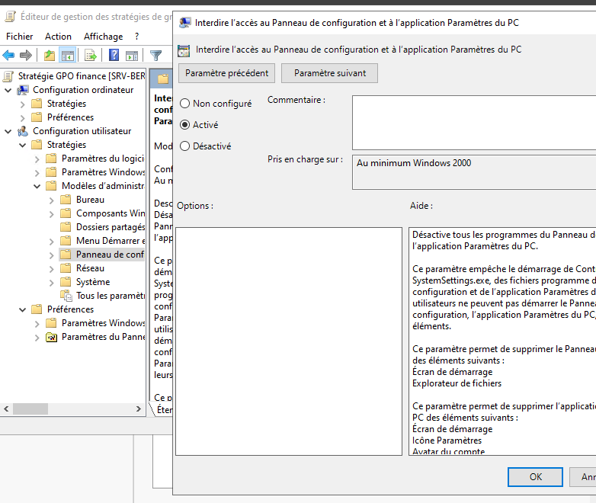
Task: Collapse the Modèles d'administration tree node
Action: [37, 186]
